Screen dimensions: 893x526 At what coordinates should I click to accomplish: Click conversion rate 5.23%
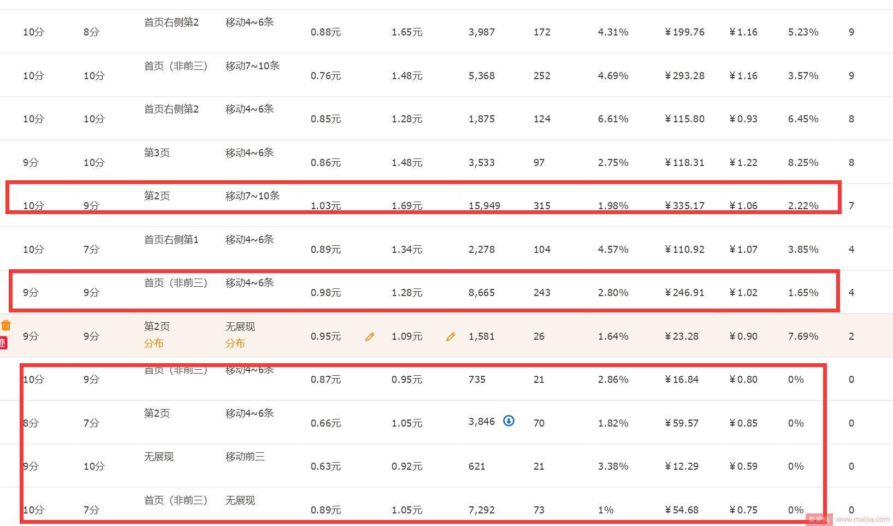[803, 32]
